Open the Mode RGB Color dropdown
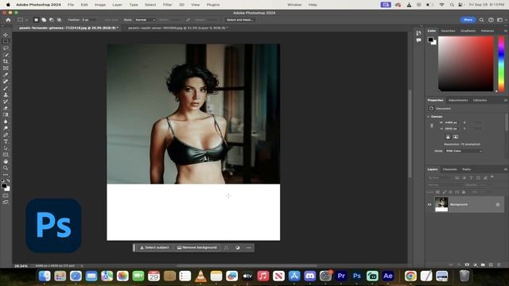Viewport: 509px width, 286px height. 463,151
